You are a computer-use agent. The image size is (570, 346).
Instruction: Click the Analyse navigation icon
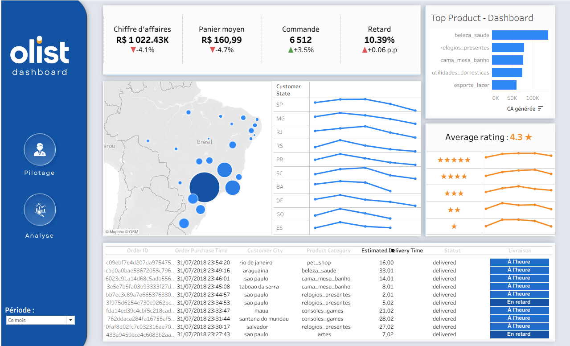39,209
